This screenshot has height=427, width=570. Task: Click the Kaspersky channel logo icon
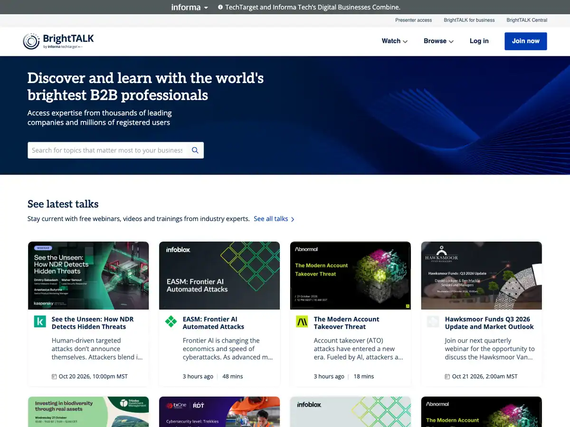click(40, 322)
